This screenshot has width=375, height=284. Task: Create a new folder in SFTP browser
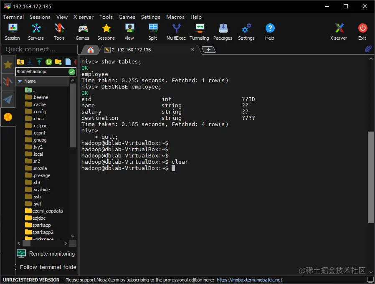pos(58,62)
